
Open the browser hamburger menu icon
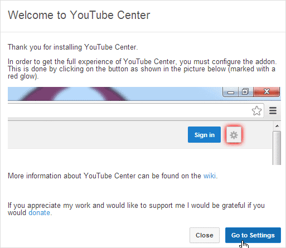[273, 111]
